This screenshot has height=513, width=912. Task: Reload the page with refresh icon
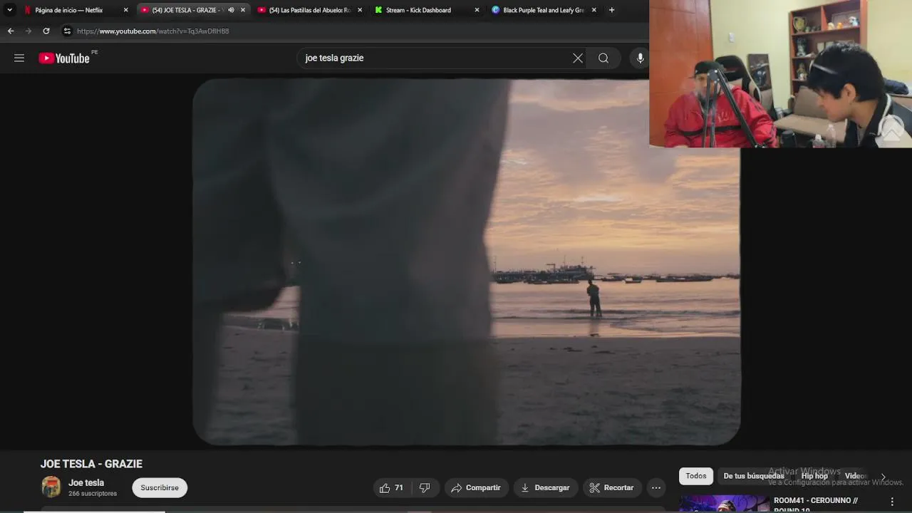(x=46, y=31)
